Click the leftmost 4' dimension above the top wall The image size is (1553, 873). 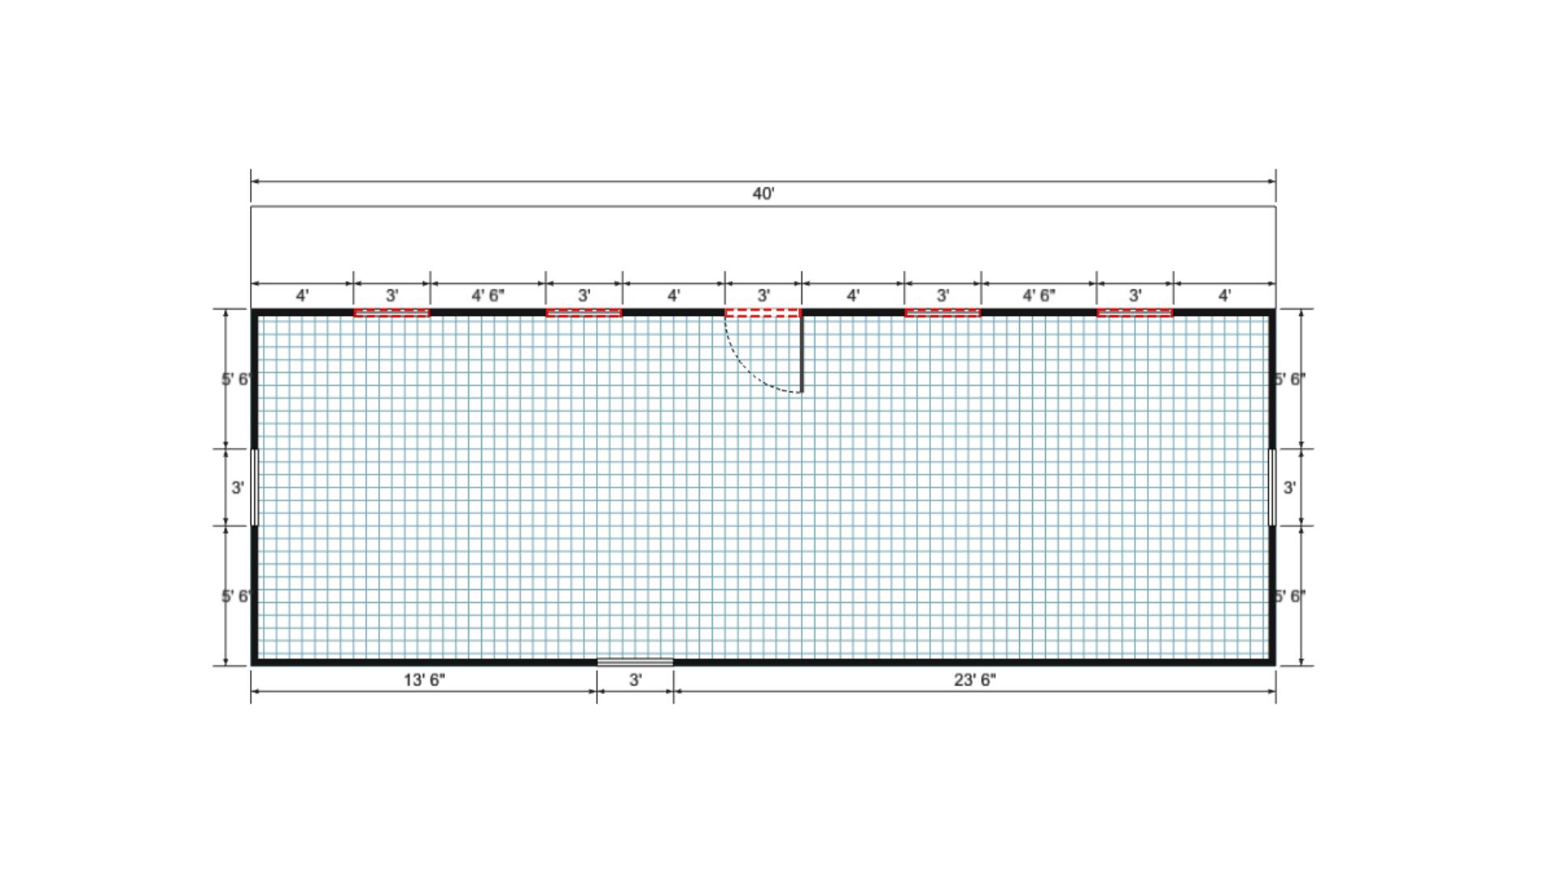click(302, 296)
